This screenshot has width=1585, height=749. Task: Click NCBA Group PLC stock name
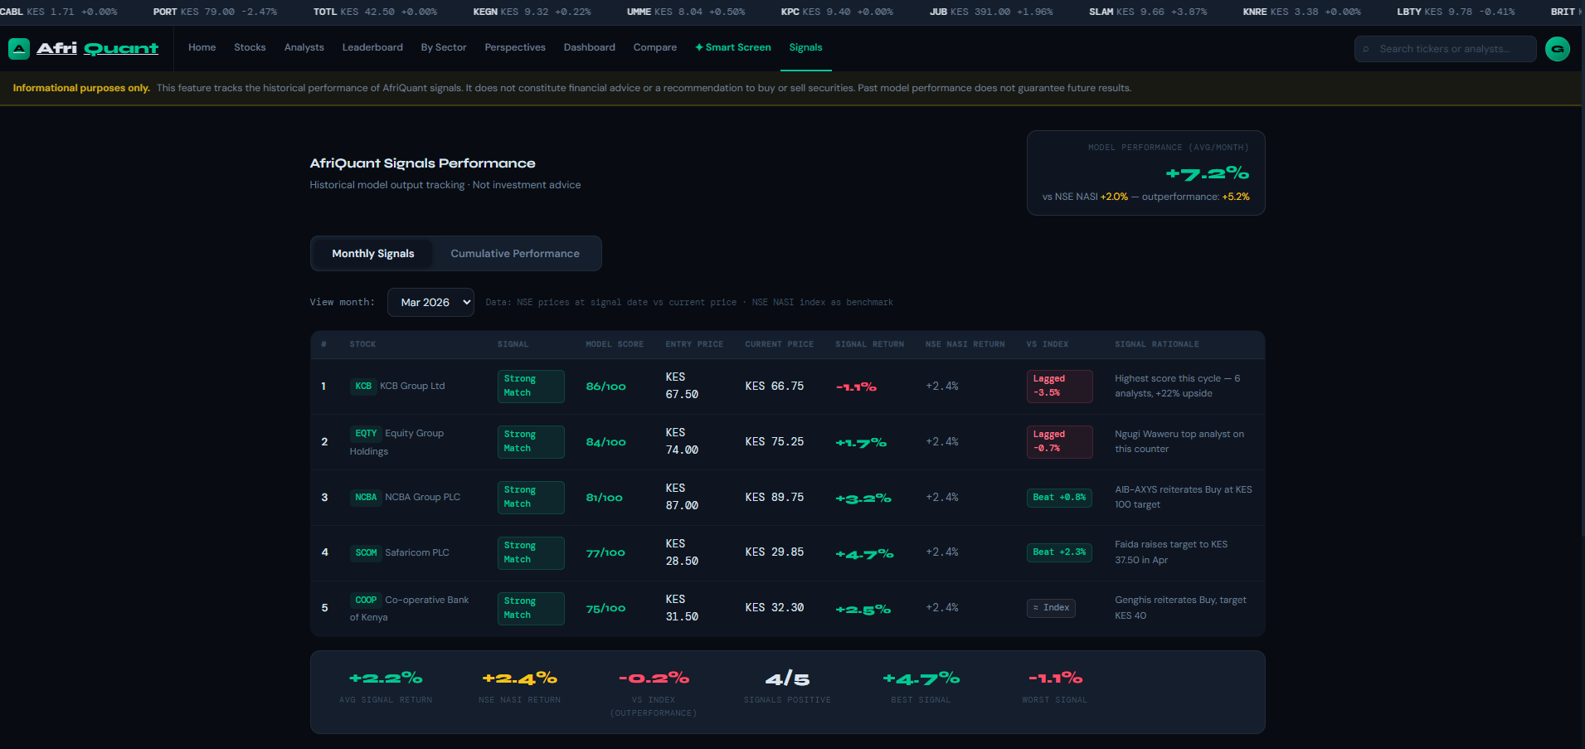(422, 497)
